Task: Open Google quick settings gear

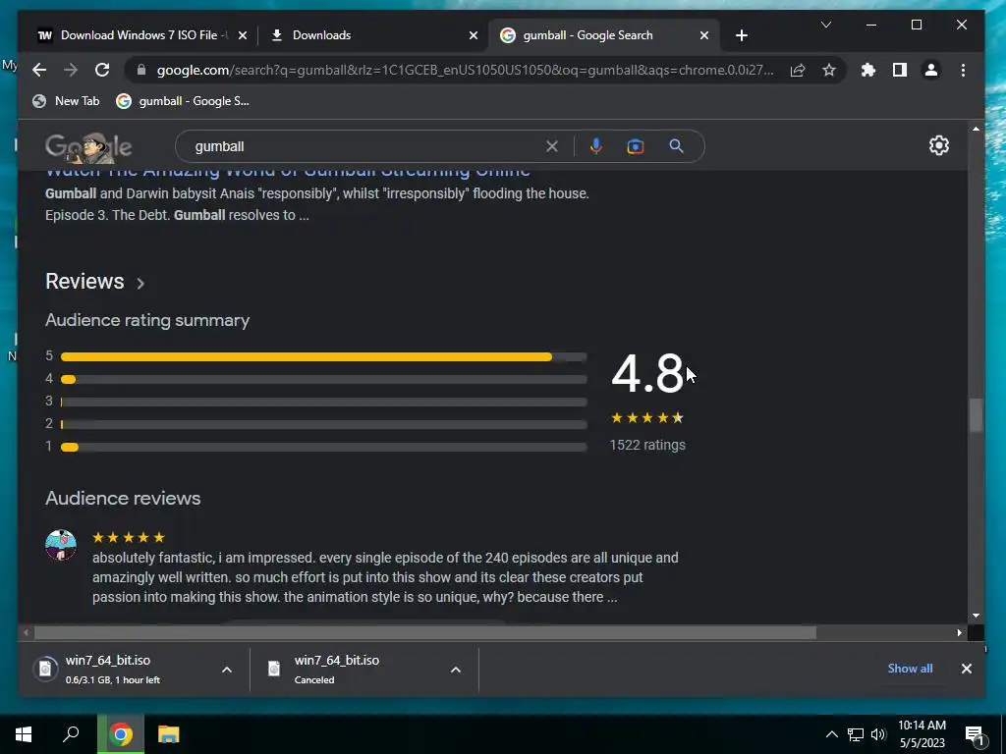Action: point(938,145)
